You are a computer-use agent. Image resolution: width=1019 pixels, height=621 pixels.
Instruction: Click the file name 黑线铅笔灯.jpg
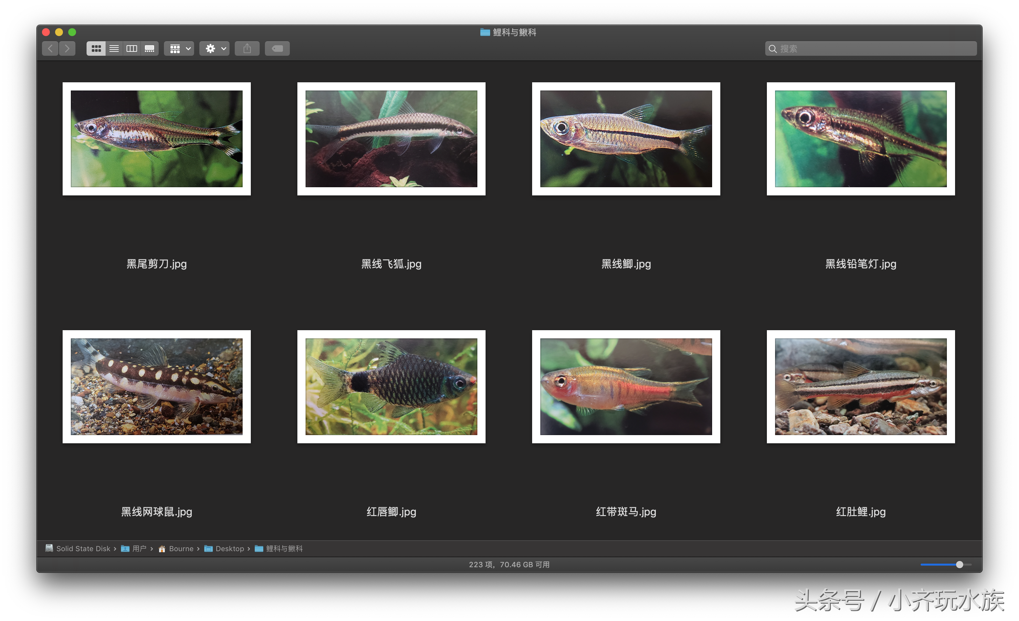(861, 264)
